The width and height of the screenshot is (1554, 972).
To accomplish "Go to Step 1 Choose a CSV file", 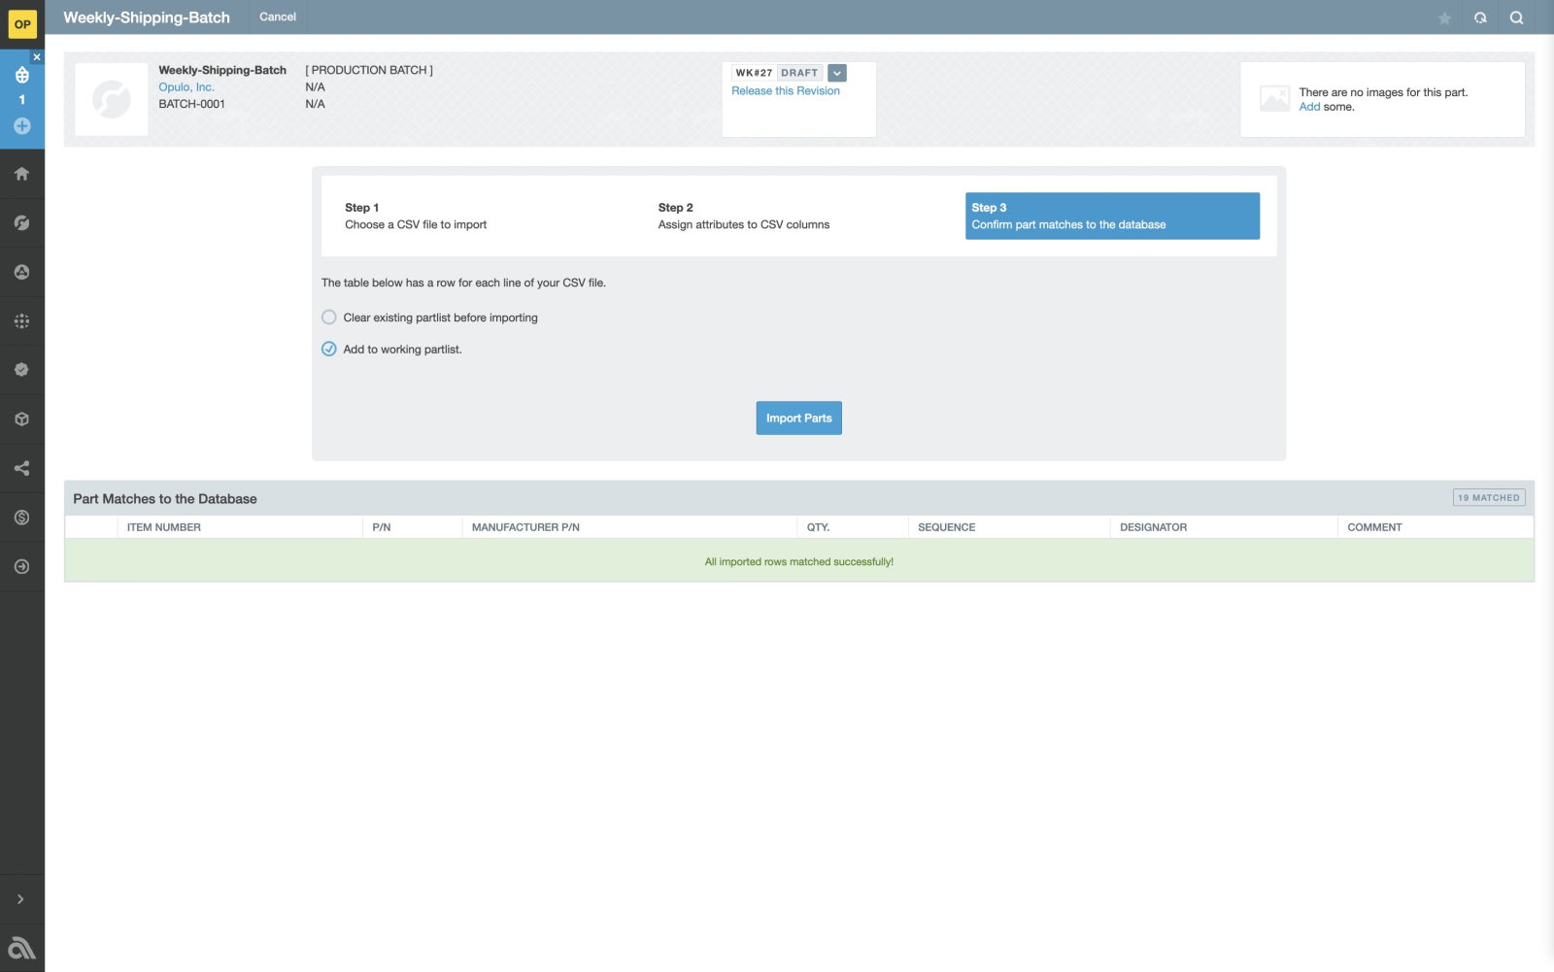I will pos(416,216).
